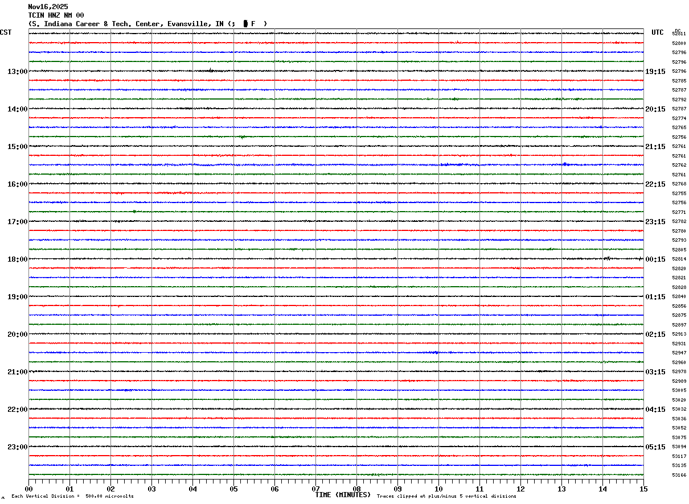The image size is (689, 504).
Task: Click the "20:15" UTC time label
Action: (x=655, y=109)
